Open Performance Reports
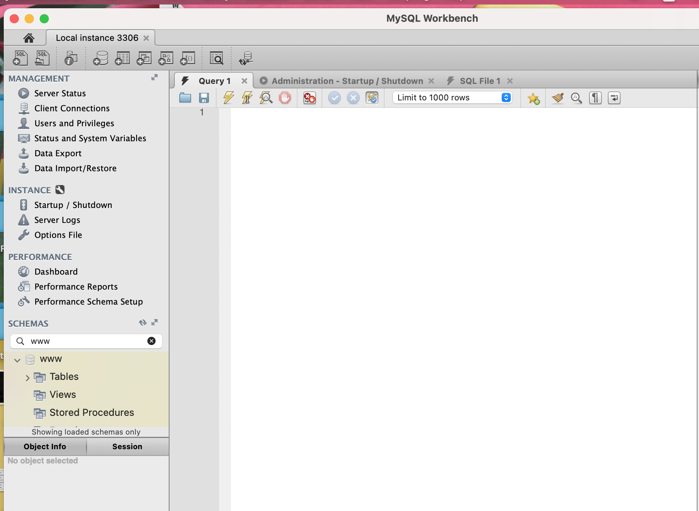Screen dimensions: 699x511 tap(76, 287)
